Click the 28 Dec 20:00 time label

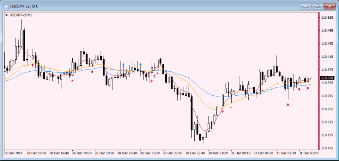click(104, 153)
